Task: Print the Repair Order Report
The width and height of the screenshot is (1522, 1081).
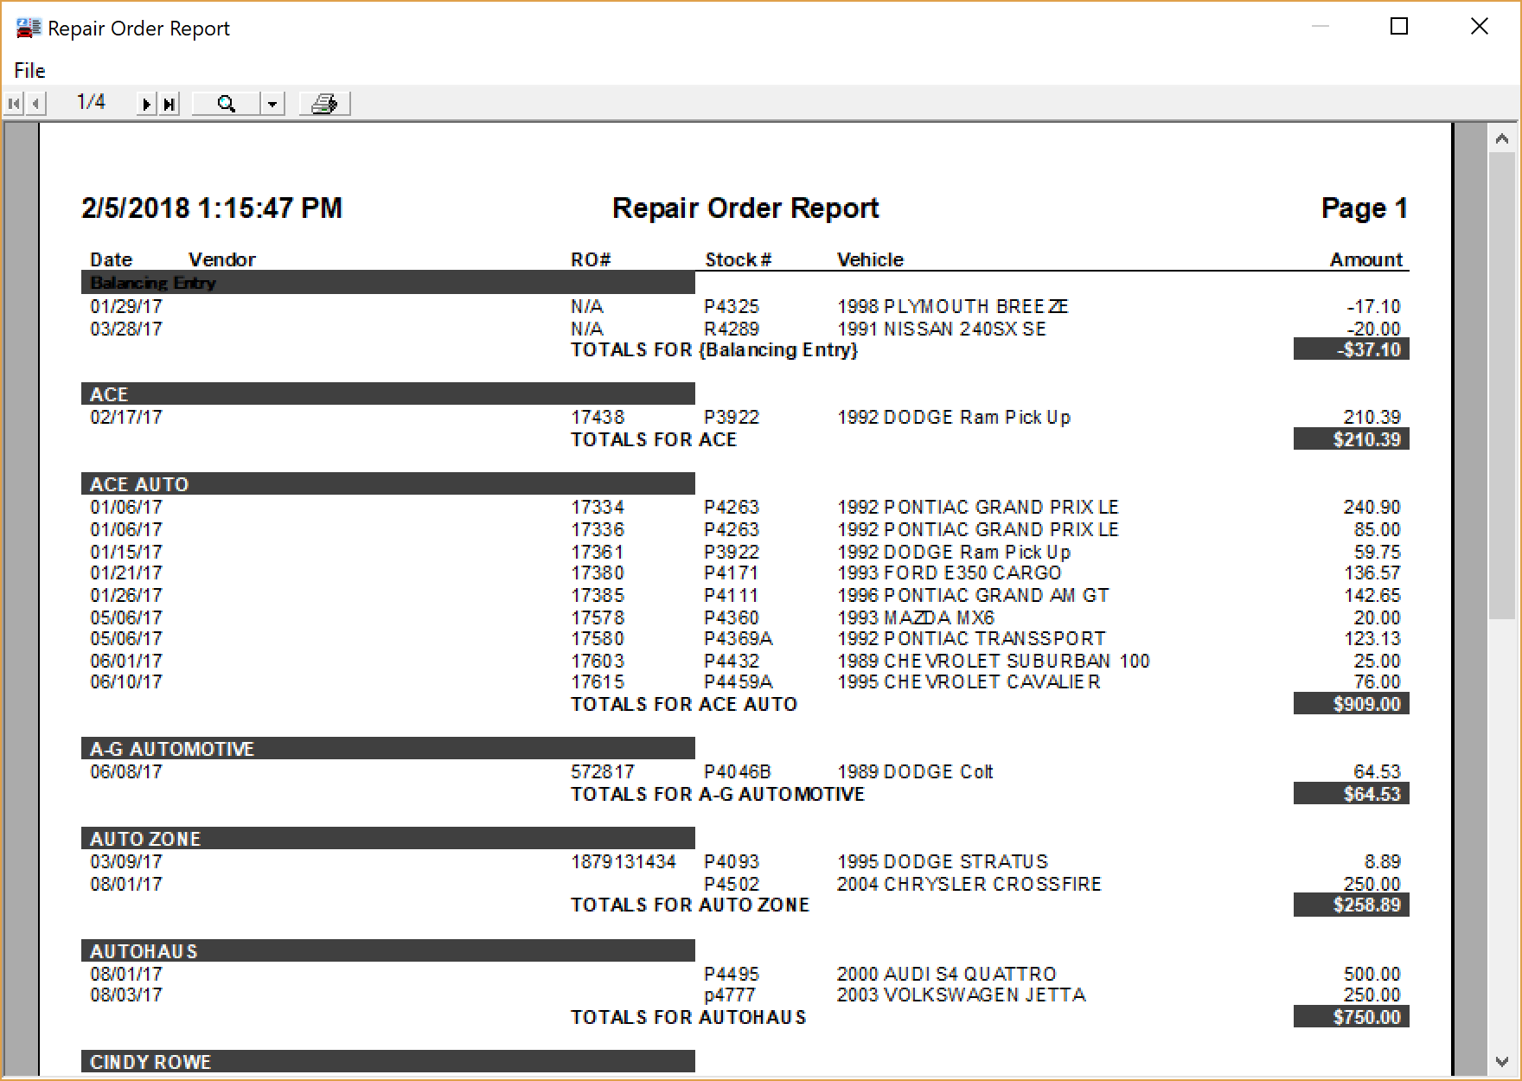Action: 323,103
